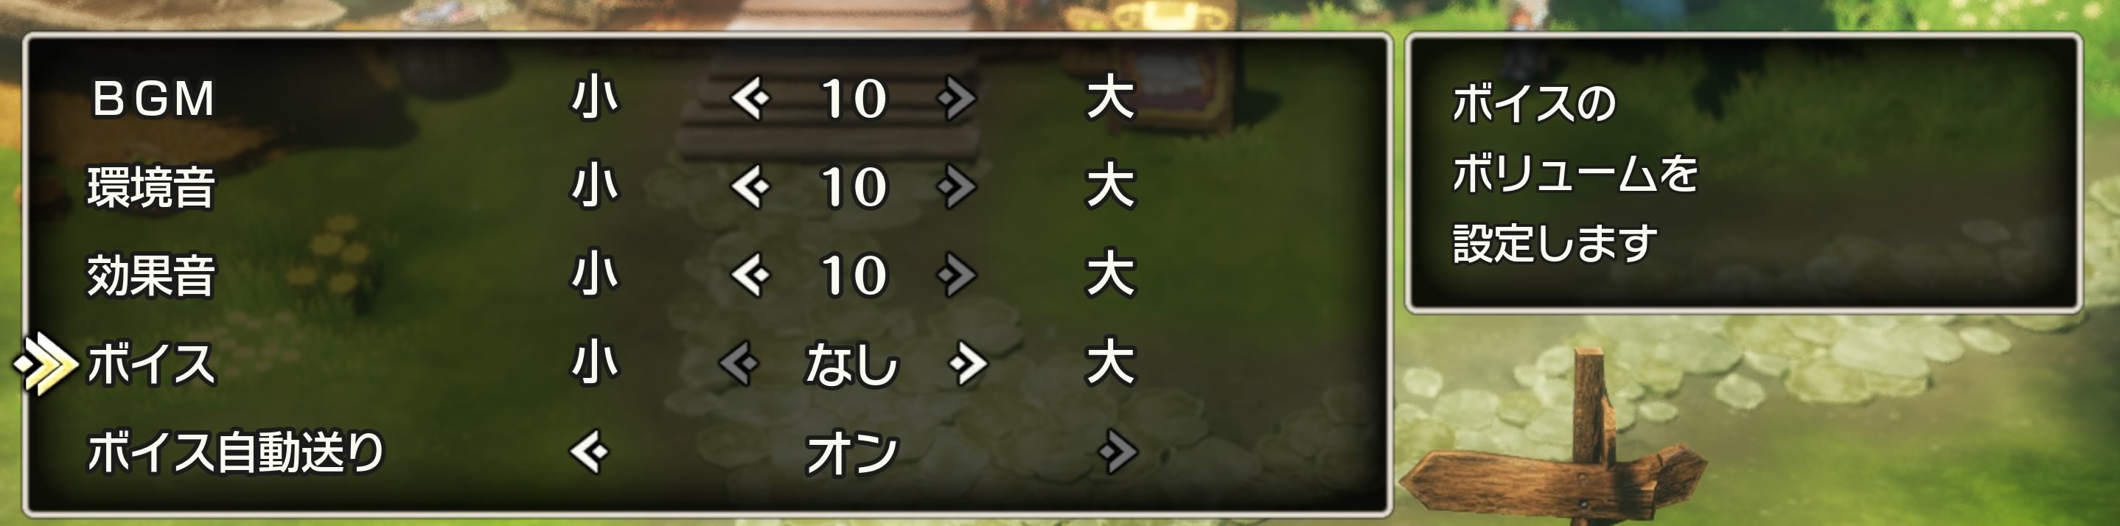Toggle ボイス自動送り with right arrow
This screenshot has width=2120, height=526.
point(1117,451)
